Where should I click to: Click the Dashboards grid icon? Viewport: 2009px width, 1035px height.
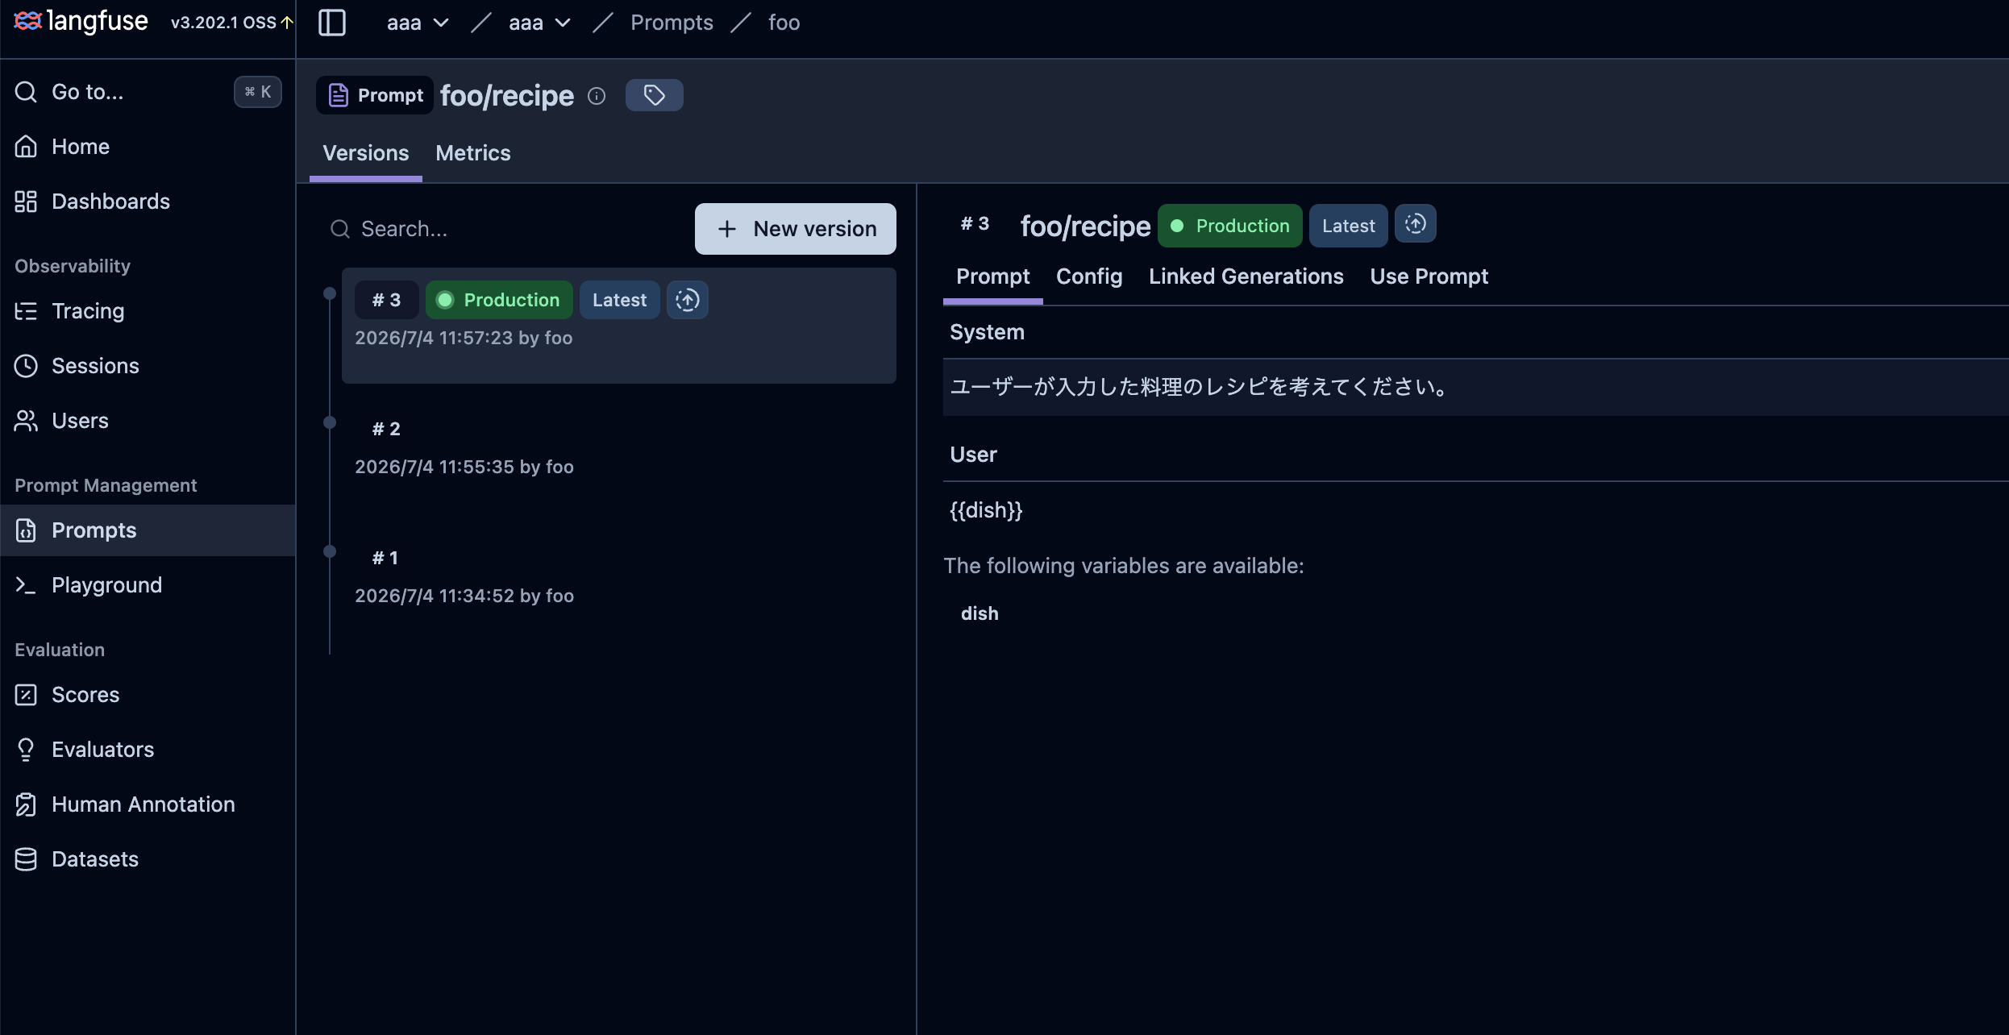26,202
